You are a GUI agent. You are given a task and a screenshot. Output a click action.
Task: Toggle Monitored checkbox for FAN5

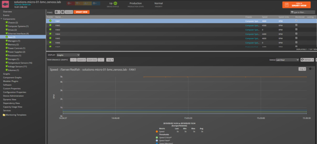point(296,38)
